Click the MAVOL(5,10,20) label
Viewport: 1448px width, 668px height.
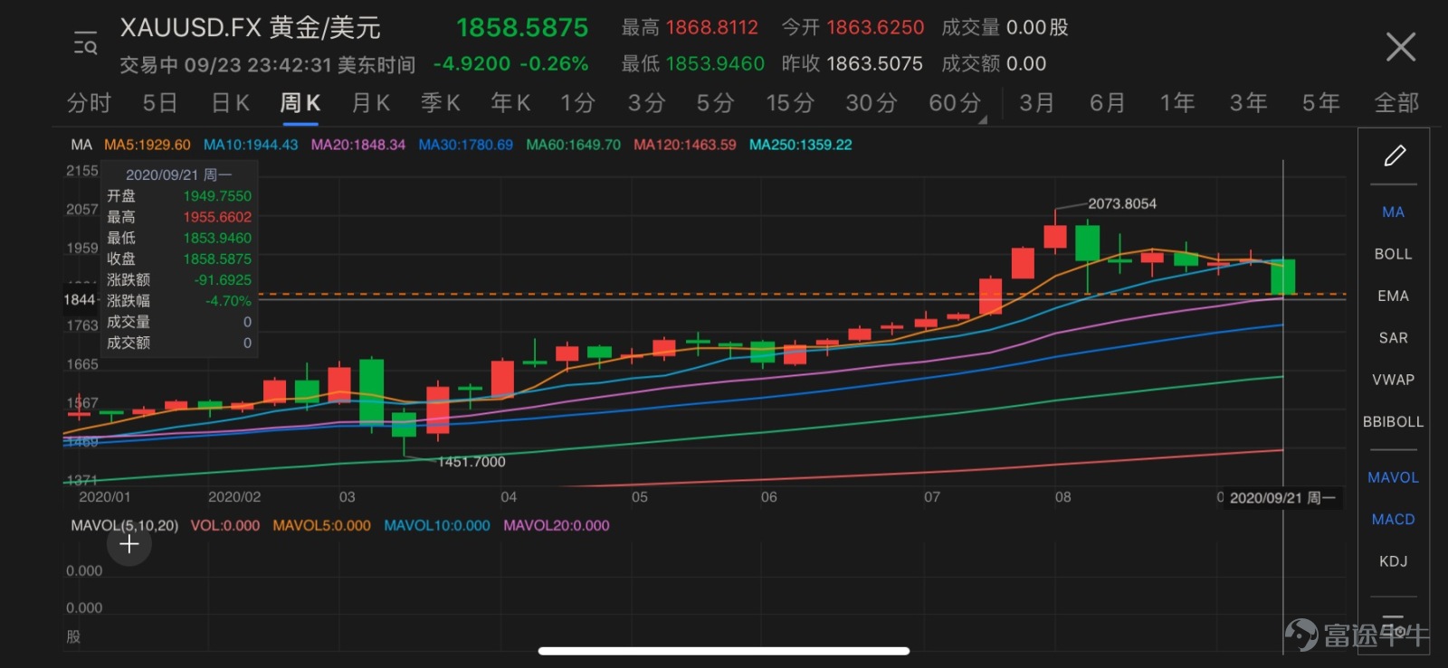coord(125,525)
